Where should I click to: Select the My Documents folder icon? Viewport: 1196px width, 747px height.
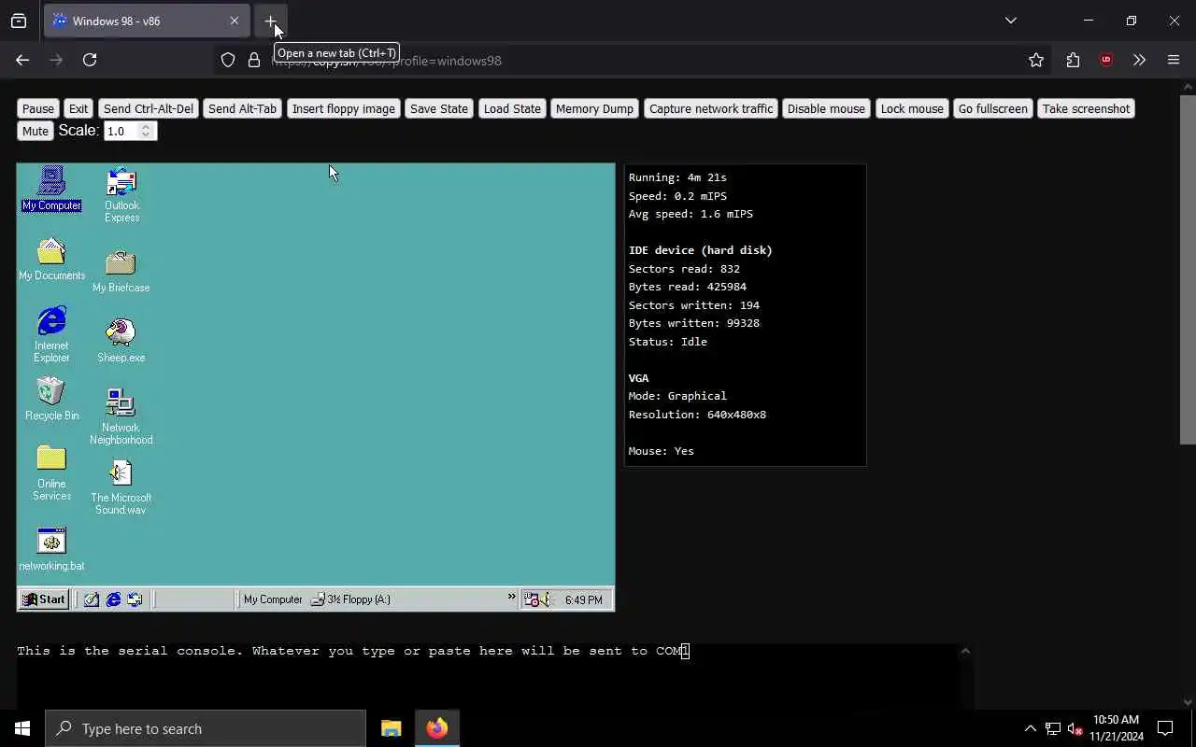pyautogui.click(x=51, y=259)
